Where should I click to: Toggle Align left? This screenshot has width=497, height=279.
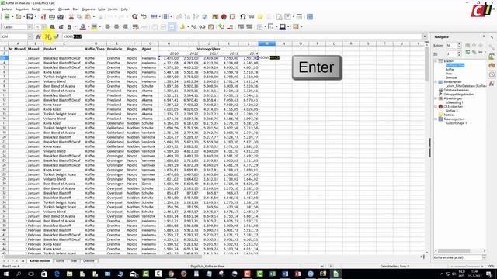tap(108, 27)
